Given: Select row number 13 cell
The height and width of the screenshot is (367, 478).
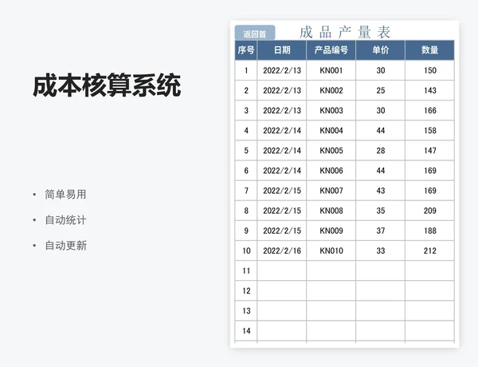Looking at the screenshot, I should [246, 311].
